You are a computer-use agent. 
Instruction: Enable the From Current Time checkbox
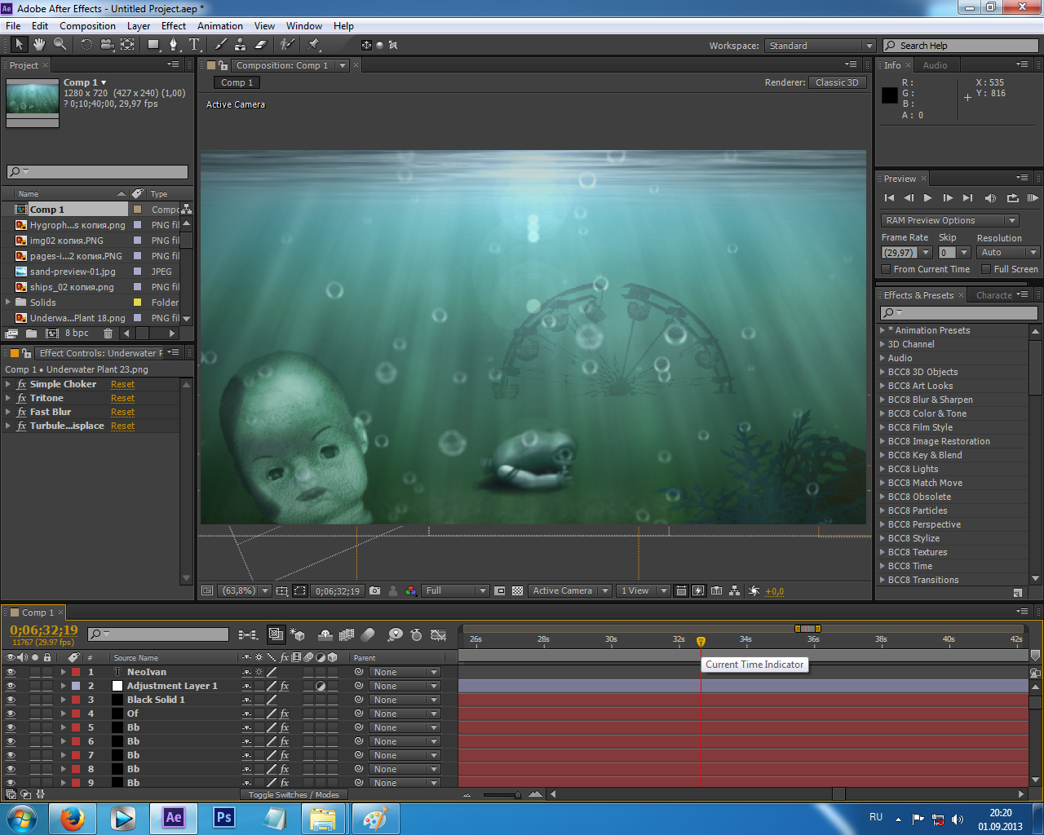[x=886, y=269]
